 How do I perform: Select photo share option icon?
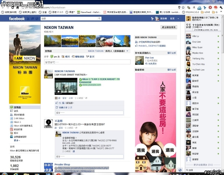[63, 57]
